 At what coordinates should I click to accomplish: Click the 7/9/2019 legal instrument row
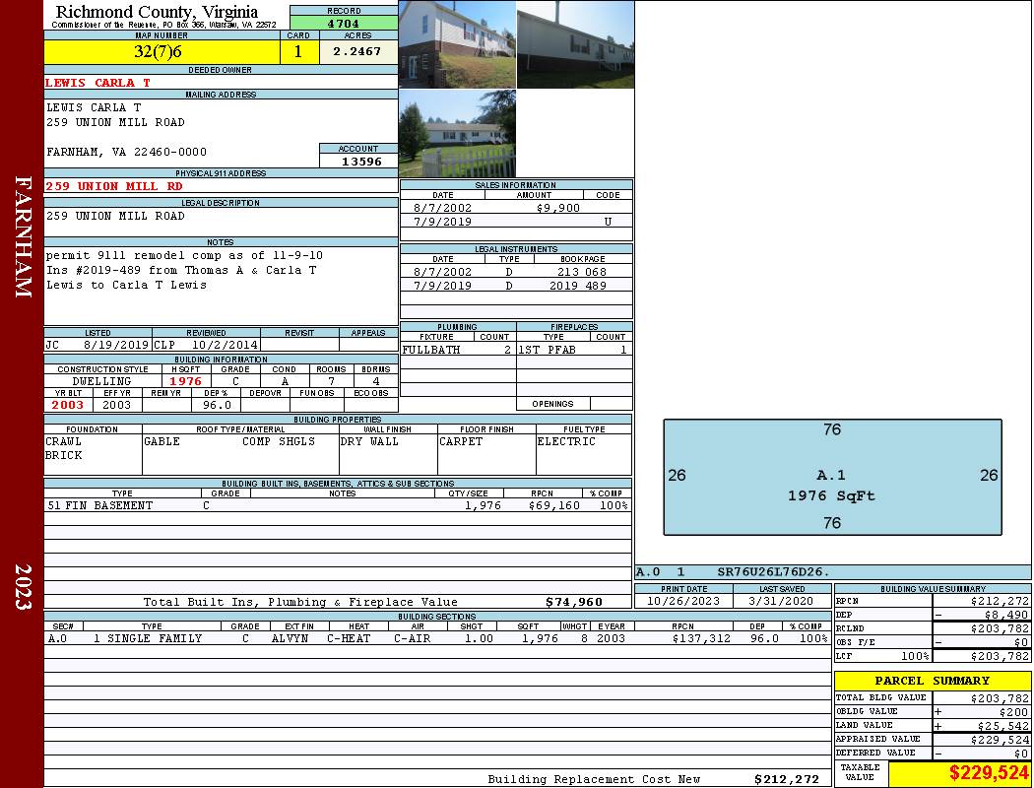coord(516,286)
